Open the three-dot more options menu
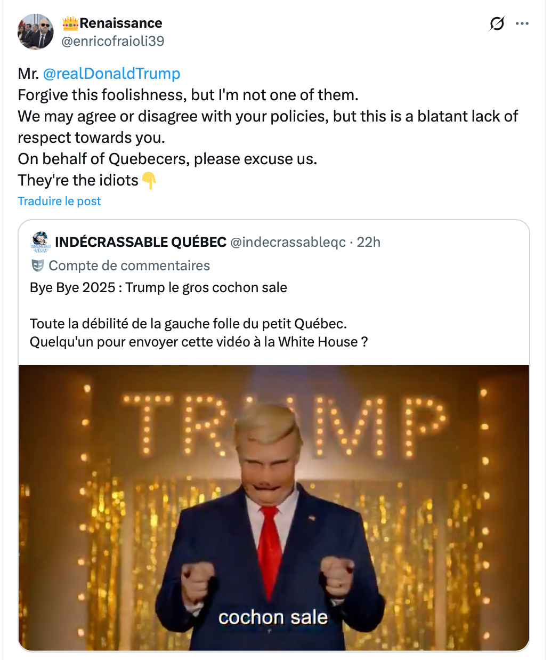Screen dimensions: 551x660 click(x=522, y=23)
